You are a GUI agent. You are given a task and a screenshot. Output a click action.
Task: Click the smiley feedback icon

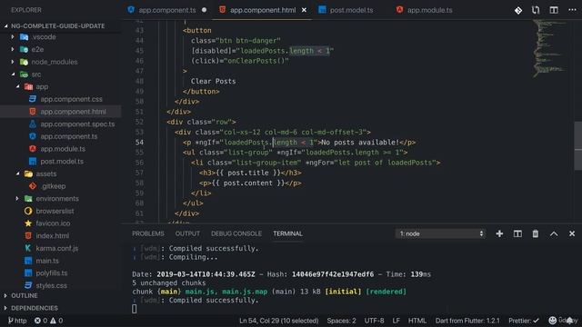point(553,321)
